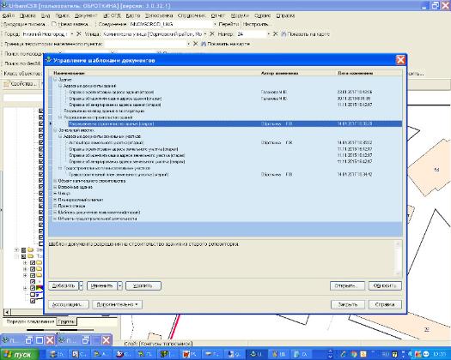The width and height of the screenshot is (451, 360).
Task: Click the description box vertical scrollbar
Action: [398, 258]
